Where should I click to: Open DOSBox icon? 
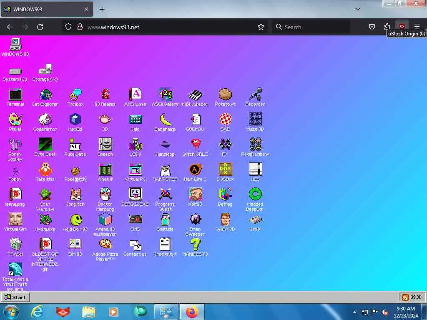(x=225, y=172)
